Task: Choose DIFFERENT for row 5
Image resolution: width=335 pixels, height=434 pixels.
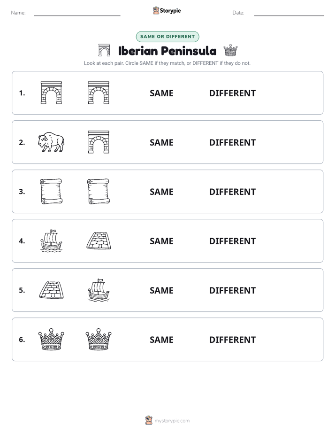Action: (x=232, y=290)
